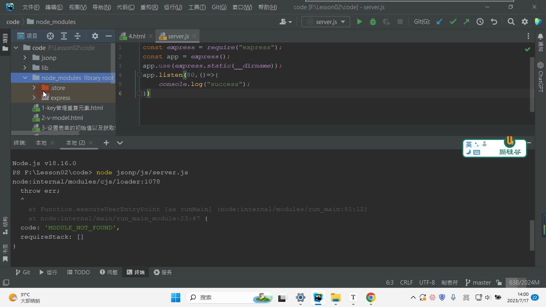Image resolution: width=546 pixels, height=307 pixels.
Task: Show Git history clock icon
Action: [480, 22]
